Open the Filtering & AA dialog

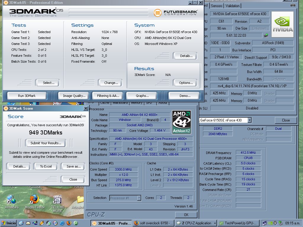click(108, 96)
